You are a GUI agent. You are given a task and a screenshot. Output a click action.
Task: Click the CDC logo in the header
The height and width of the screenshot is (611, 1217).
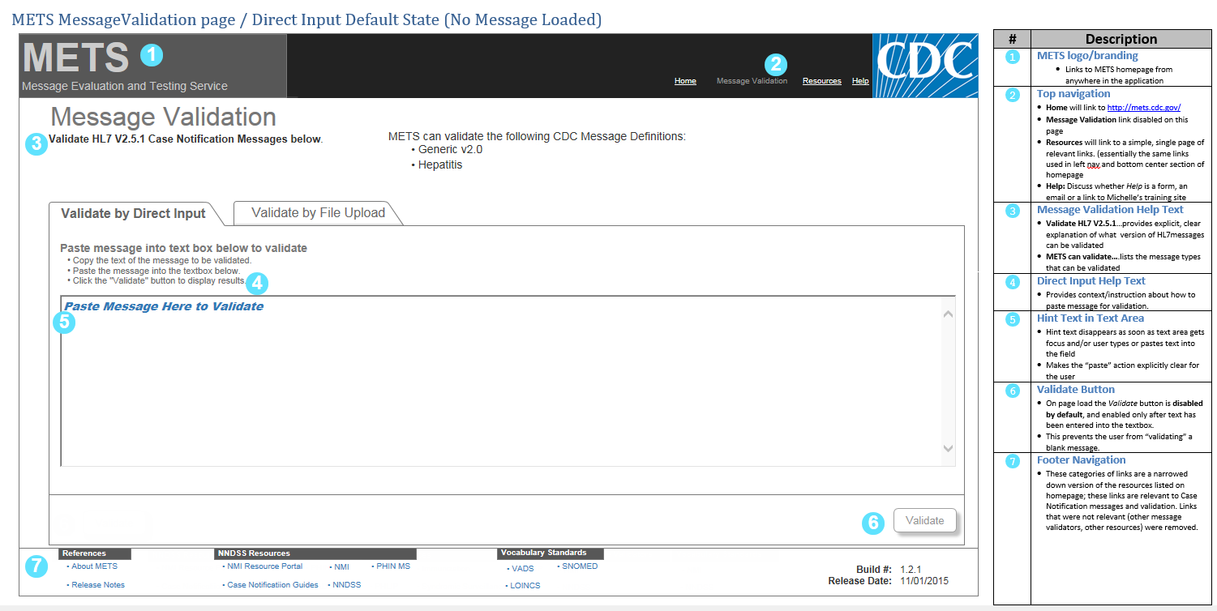pos(925,66)
